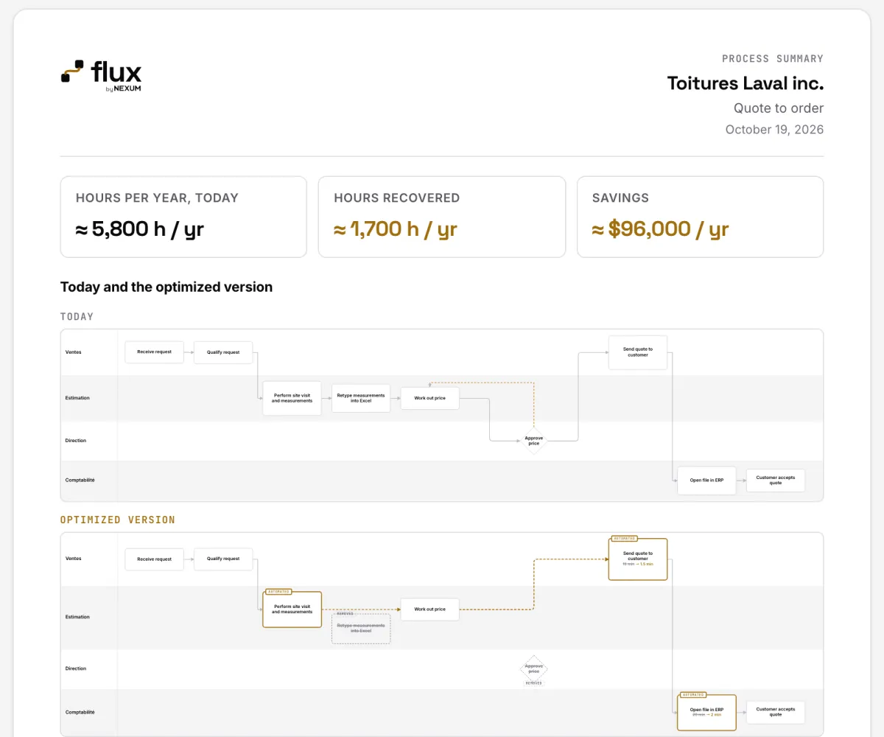Click 'Comptabilité' lane label in Optimized version
This screenshot has height=737, width=884.
(80, 712)
